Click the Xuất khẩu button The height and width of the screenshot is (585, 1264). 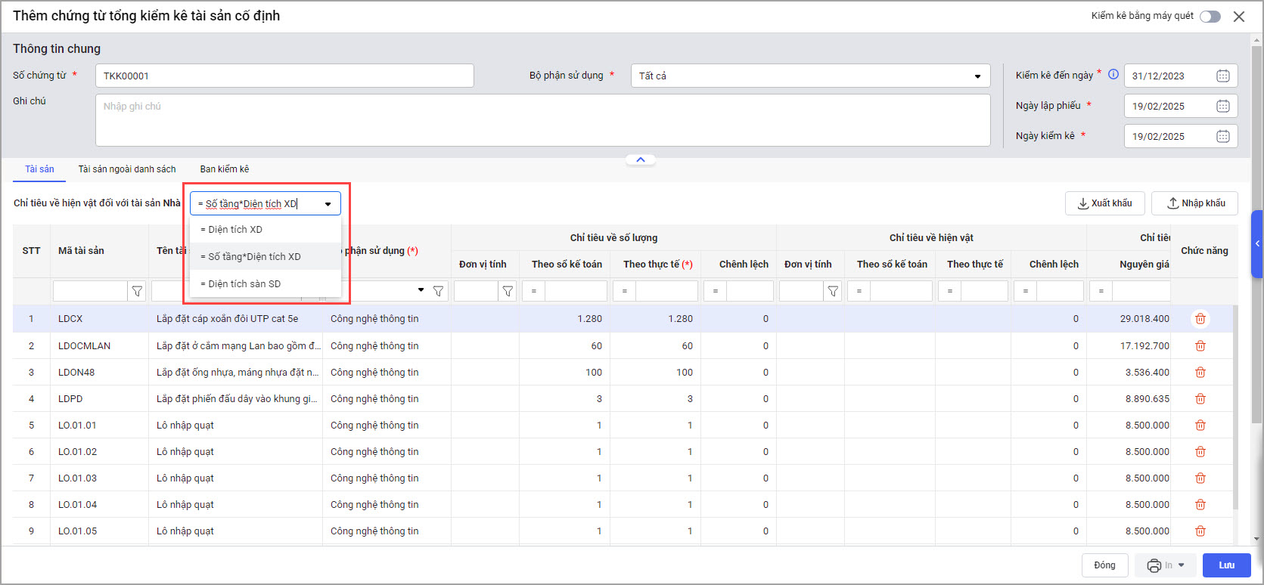click(x=1104, y=203)
